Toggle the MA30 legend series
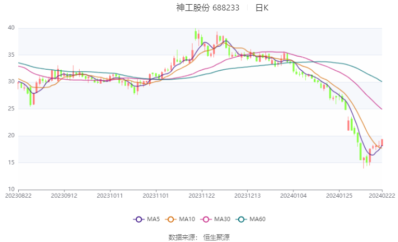The height and width of the screenshot is (242, 398). click(x=215, y=219)
